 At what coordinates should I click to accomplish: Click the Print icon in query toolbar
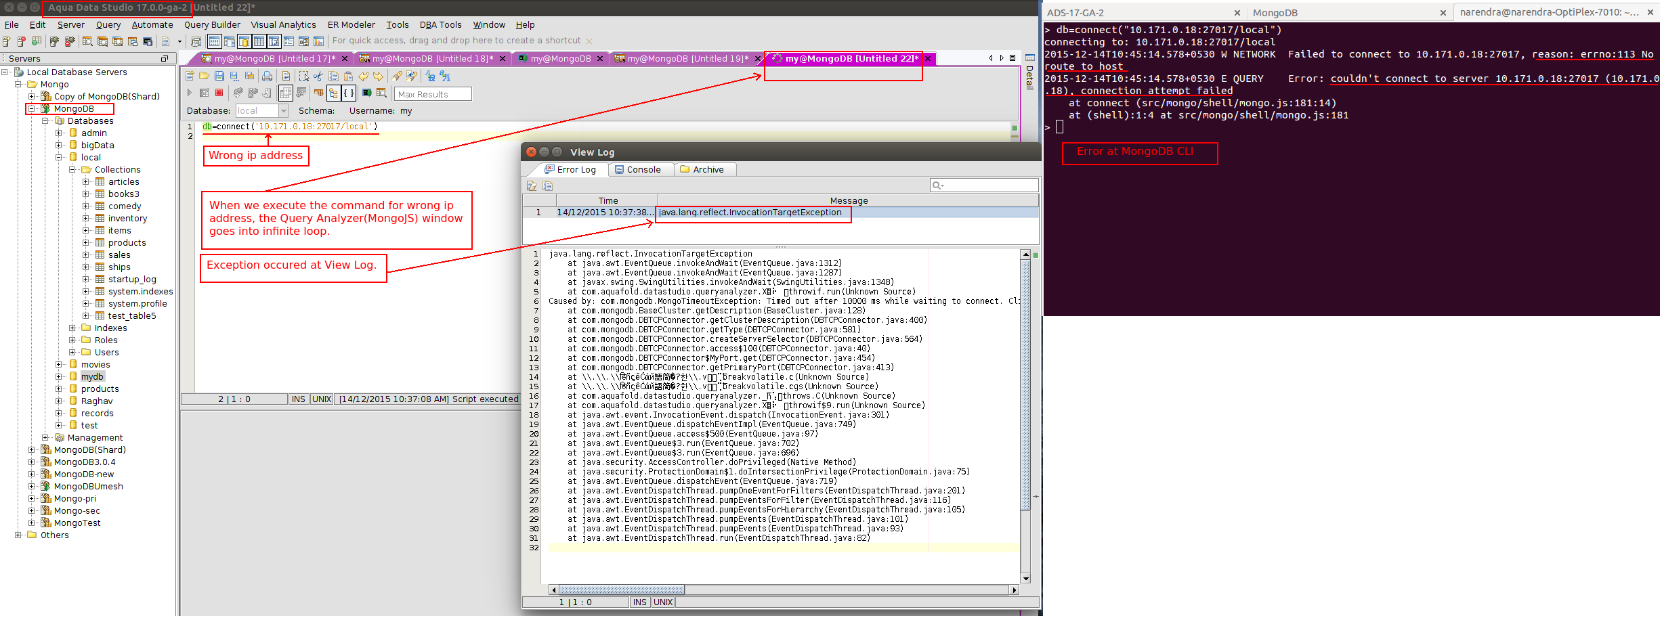tap(267, 76)
